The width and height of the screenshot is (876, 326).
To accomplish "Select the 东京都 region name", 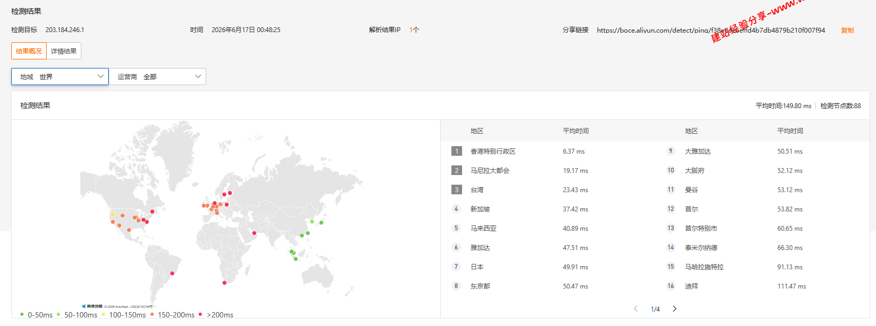I will click(480, 286).
